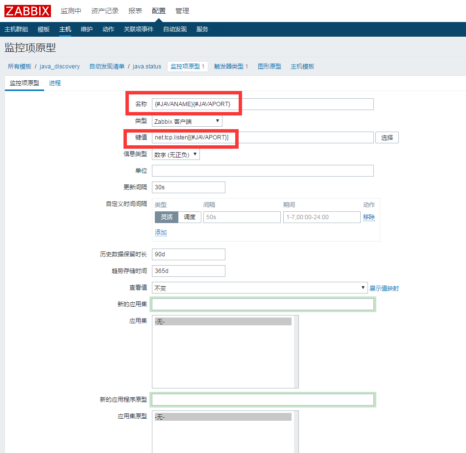
Task: Go to 自动发现 submenu
Action: point(175,29)
